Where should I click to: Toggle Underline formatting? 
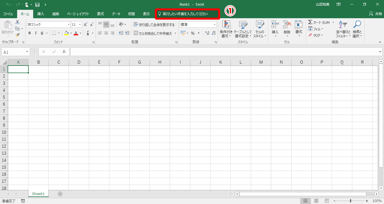42,33
